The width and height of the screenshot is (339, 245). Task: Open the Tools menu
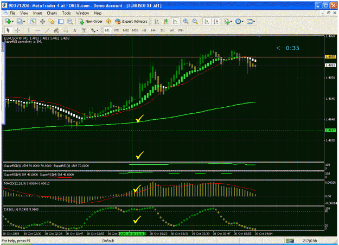(x=66, y=13)
